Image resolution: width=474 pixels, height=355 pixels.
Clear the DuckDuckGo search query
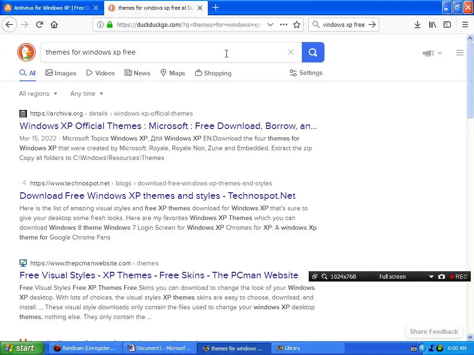(291, 52)
